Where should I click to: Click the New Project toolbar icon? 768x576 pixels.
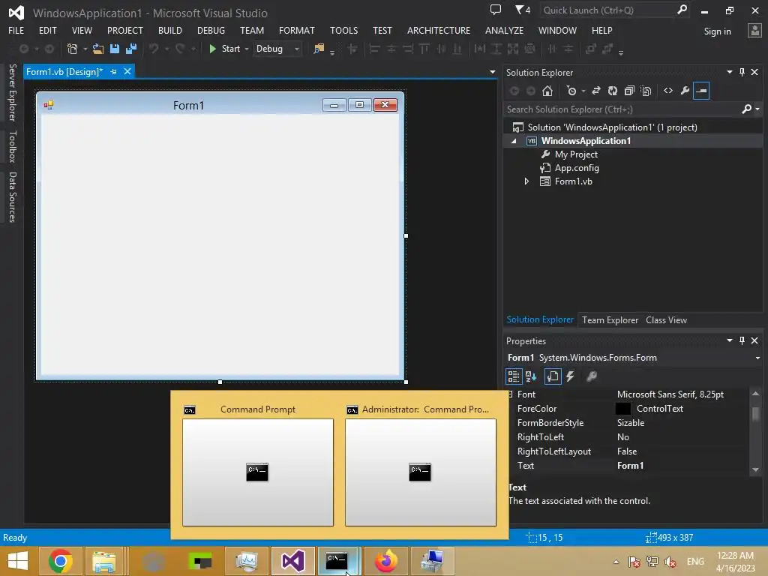pyautogui.click(x=72, y=49)
